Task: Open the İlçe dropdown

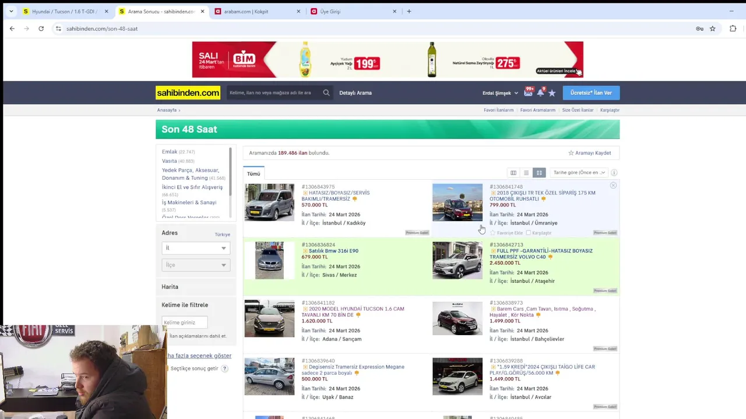Action: [x=196, y=265]
